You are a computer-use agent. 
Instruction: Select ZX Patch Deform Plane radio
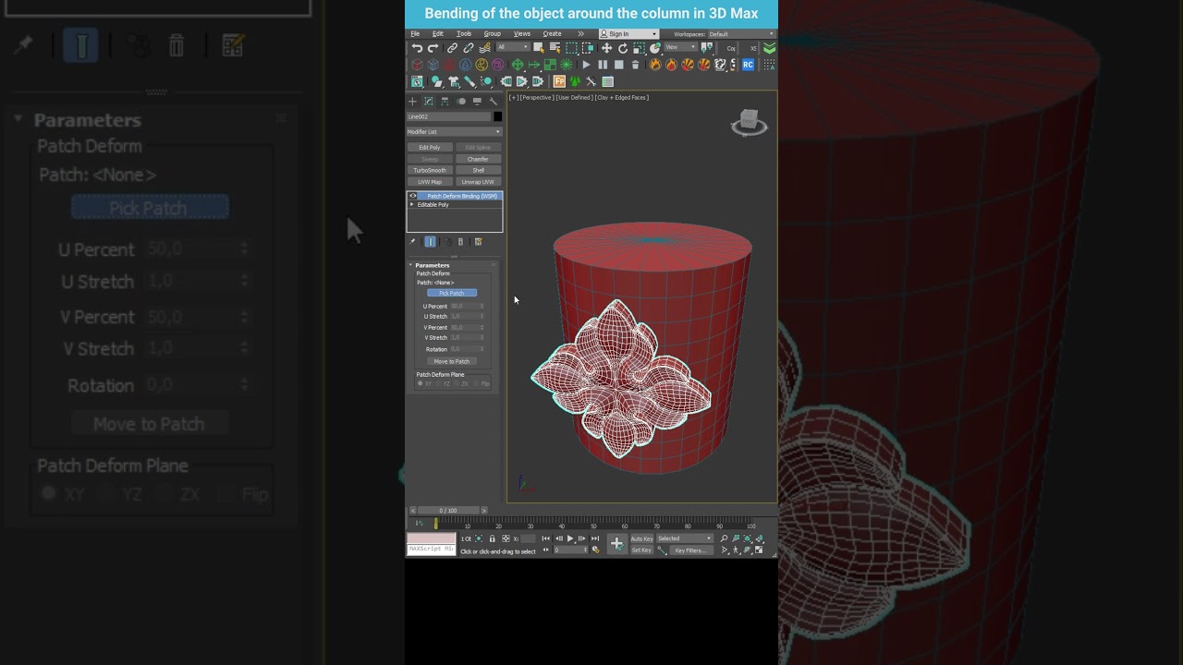pos(457,383)
